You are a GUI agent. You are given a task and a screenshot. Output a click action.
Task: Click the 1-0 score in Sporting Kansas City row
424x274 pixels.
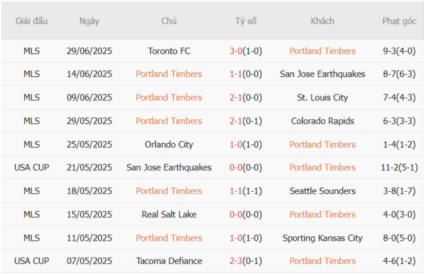[236, 238]
